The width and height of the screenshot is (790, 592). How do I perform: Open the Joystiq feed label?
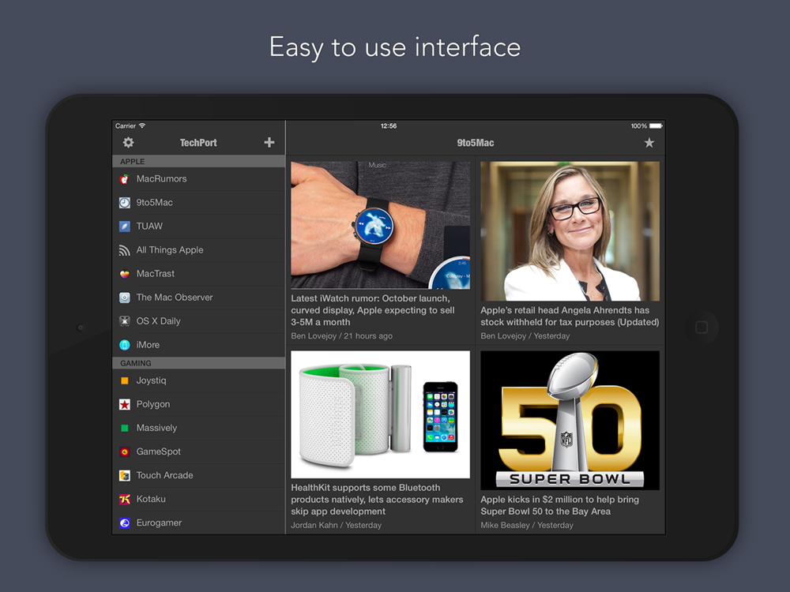(x=151, y=380)
